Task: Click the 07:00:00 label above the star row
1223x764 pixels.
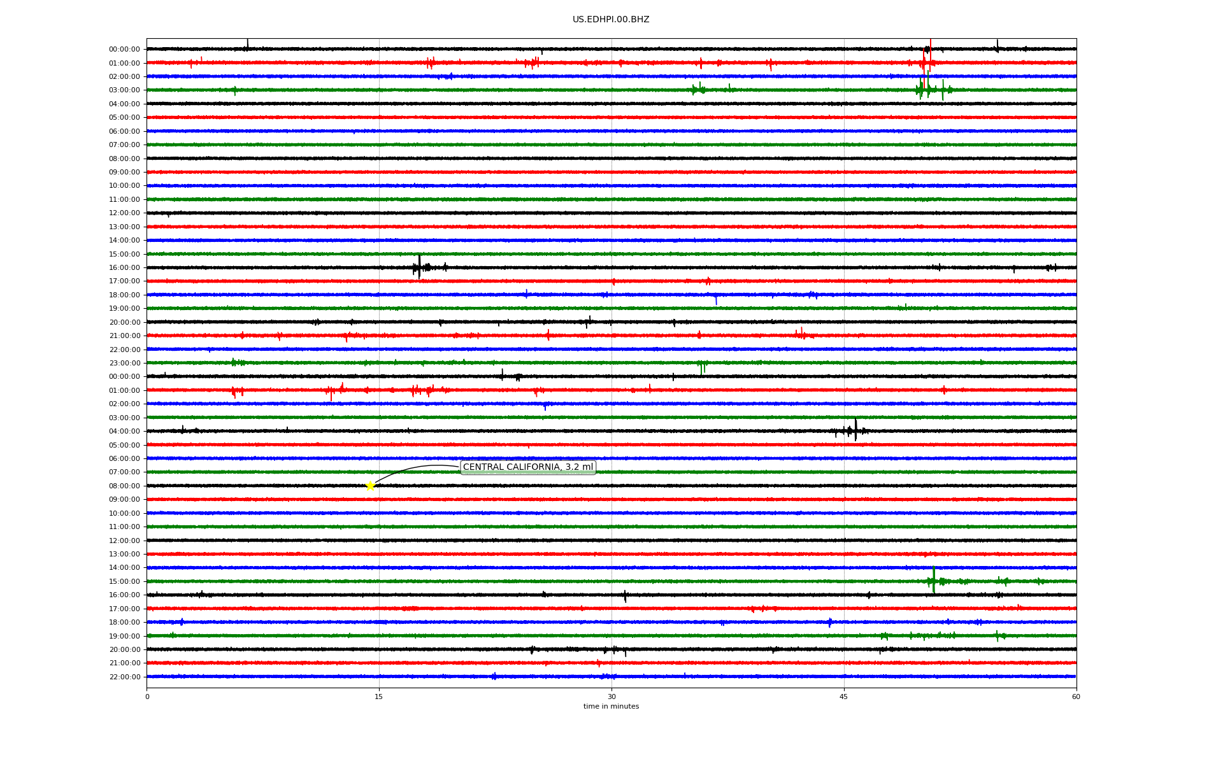Action: pyautogui.click(x=124, y=472)
